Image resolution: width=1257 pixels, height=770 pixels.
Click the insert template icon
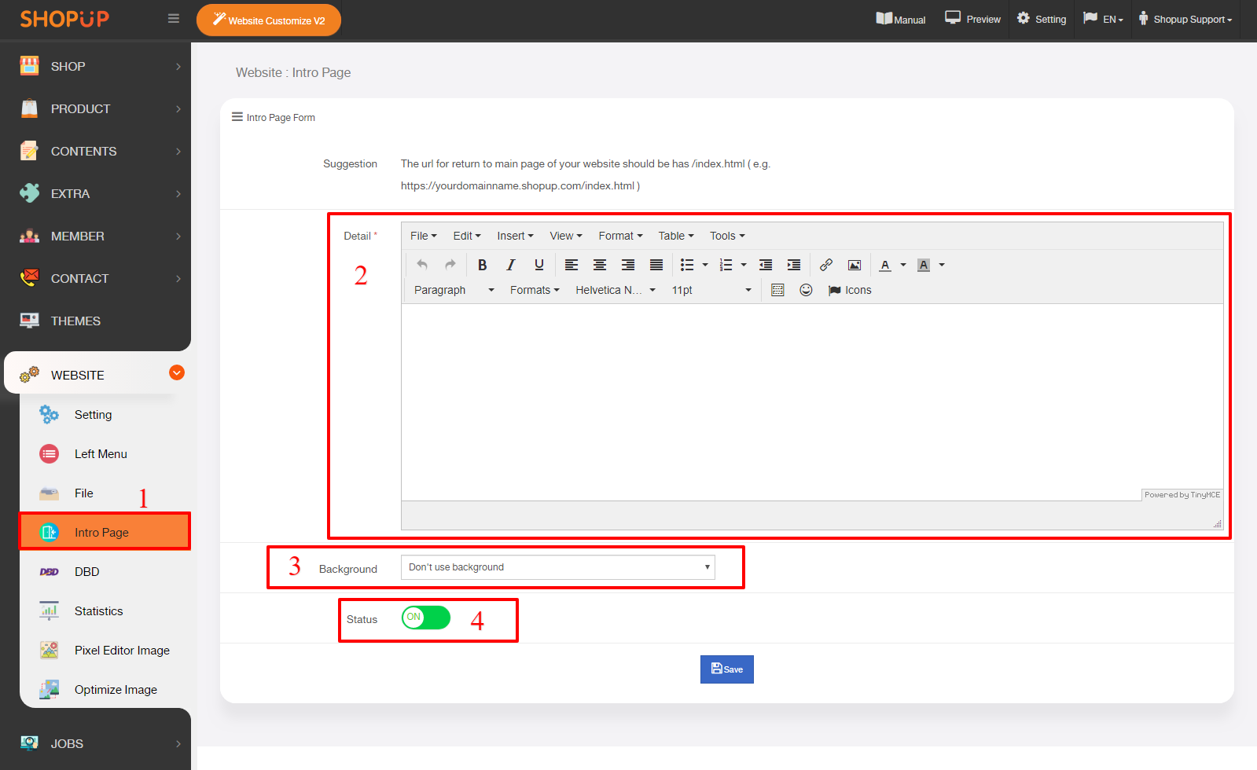pyautogui.click(x=777, y=290)
